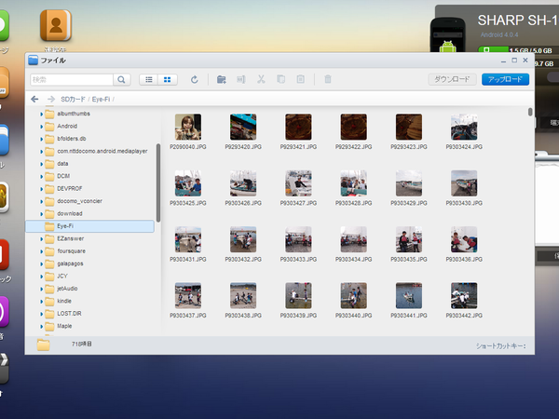Refresh the file listing
This screenshot has height=419, width=559.
(x=195, y=79)
